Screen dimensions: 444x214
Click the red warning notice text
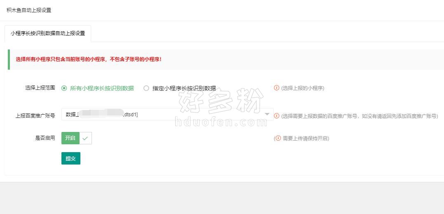click(89, 59)
